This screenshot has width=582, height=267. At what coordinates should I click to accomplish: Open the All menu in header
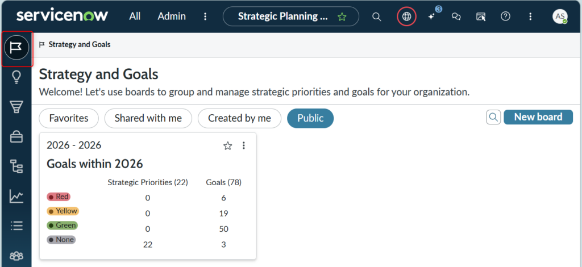135,16
